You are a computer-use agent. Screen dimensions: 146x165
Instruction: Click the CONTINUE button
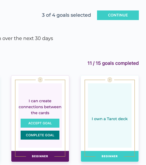[118, 15]
